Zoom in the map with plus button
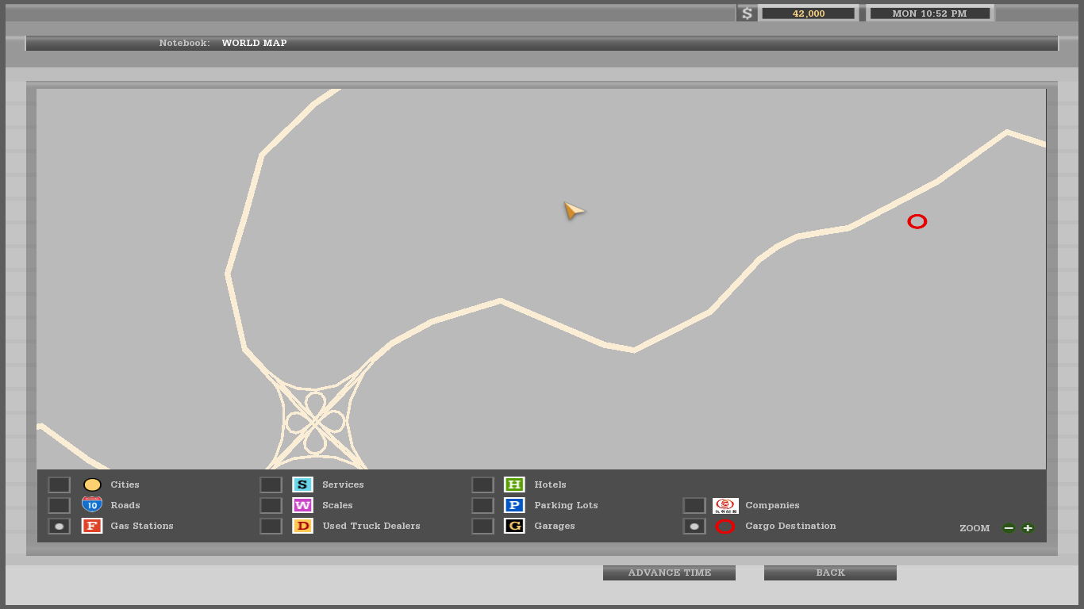The height and width of the screenshot is (609, 1084). click(x=1028, y=528)
